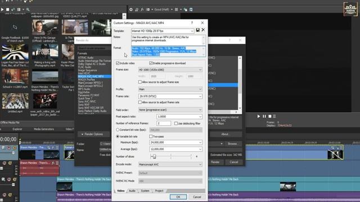Switch to the System tab
Image resolution: width=360 pixels, height=202 pixels.
145,191
